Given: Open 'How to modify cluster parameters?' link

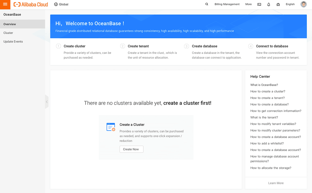Looking at the screenshot, I should (275, 130).
